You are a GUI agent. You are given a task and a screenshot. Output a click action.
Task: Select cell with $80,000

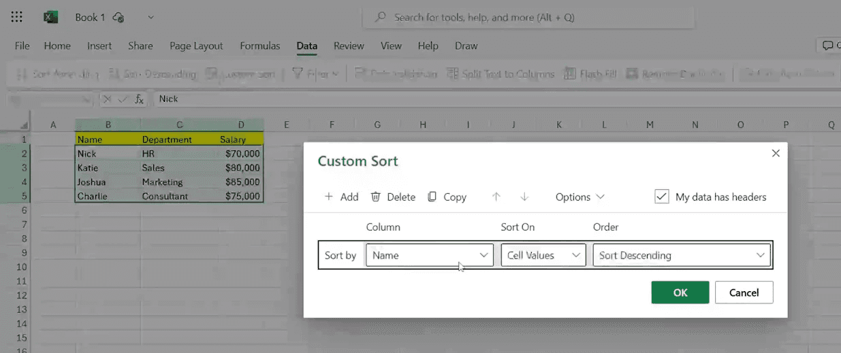point(240,167)
